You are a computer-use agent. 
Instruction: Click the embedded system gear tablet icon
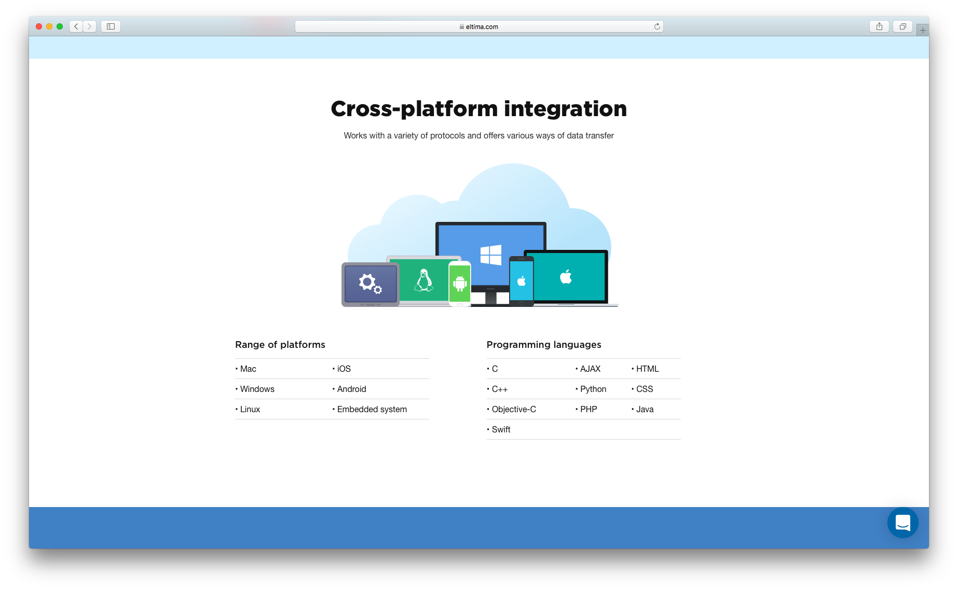tap(371, 285)
